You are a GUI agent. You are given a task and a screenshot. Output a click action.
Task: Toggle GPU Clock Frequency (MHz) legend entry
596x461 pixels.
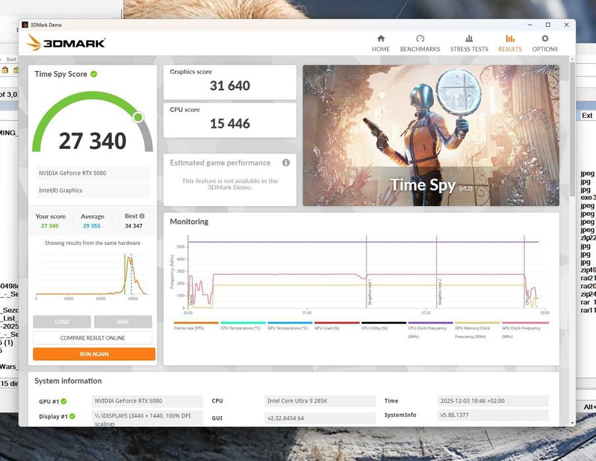tap(524, 331)
